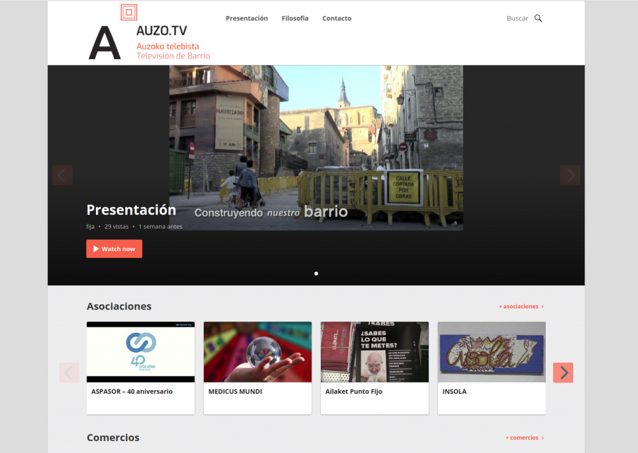The width and height of the screenshot is (638, 453).
Task: Select the hero slider pagination dot
Action: 316,274
